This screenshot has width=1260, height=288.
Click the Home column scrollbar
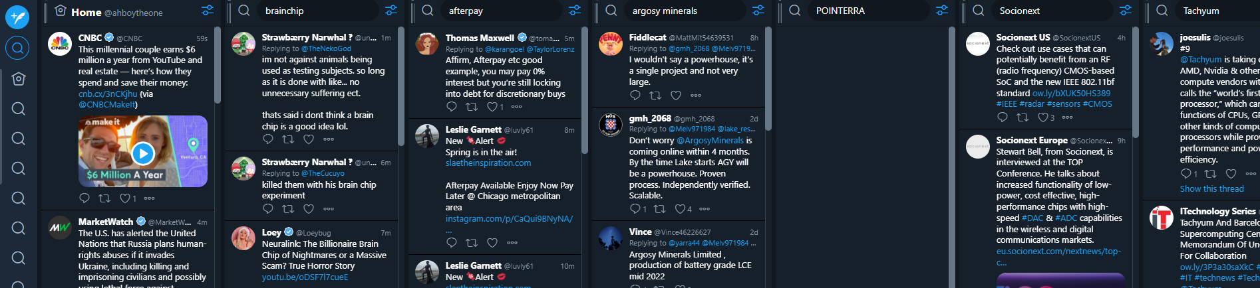218,66
